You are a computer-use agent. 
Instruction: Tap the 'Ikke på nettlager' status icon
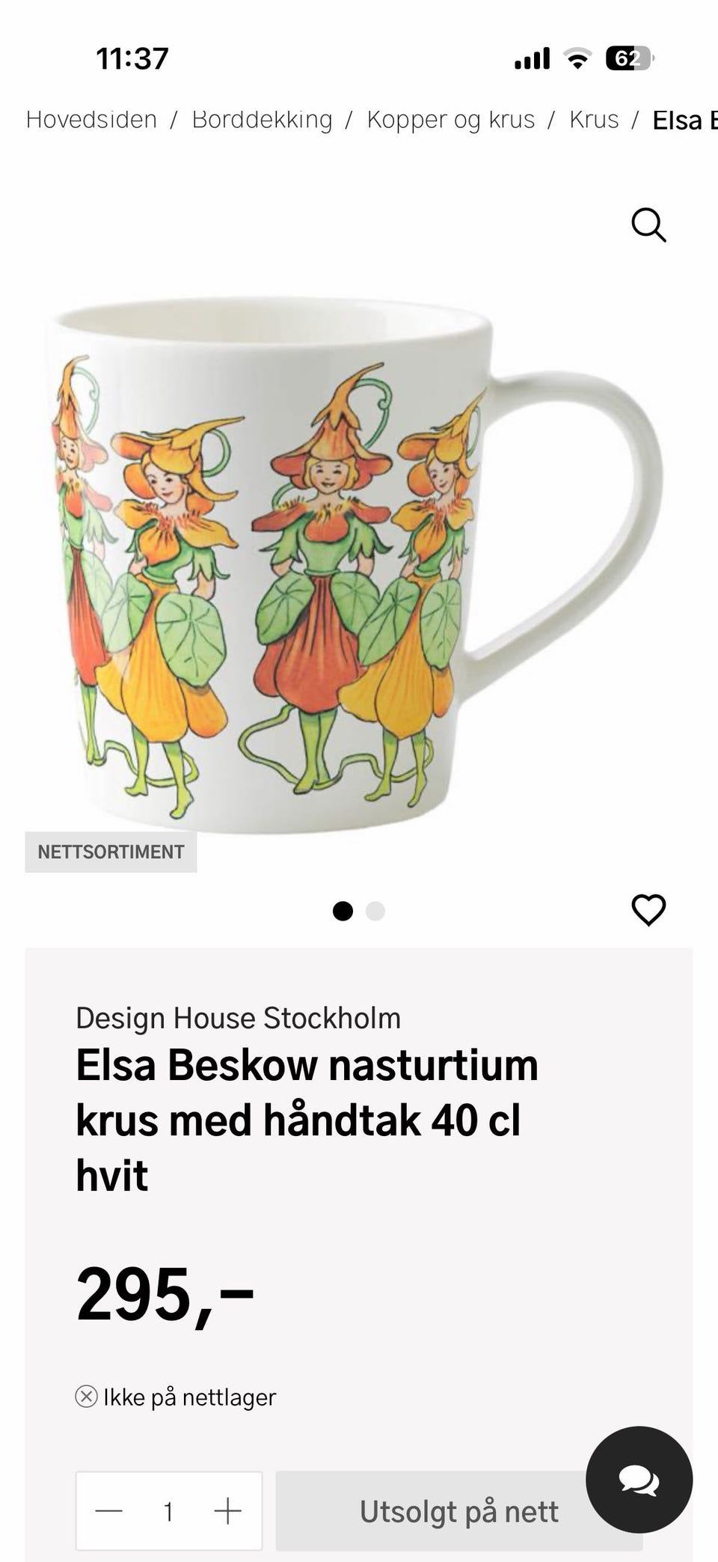[87, 1397]
